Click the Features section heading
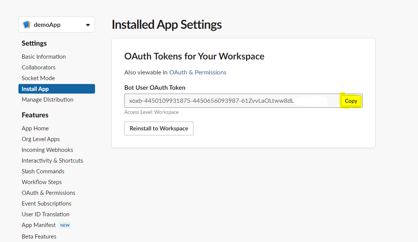Image resolution: width=418 pixels, height=242 pixels. tap(35, 115)
